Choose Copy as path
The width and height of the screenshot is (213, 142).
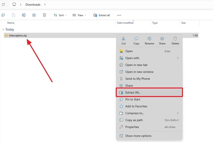point(149,120)
